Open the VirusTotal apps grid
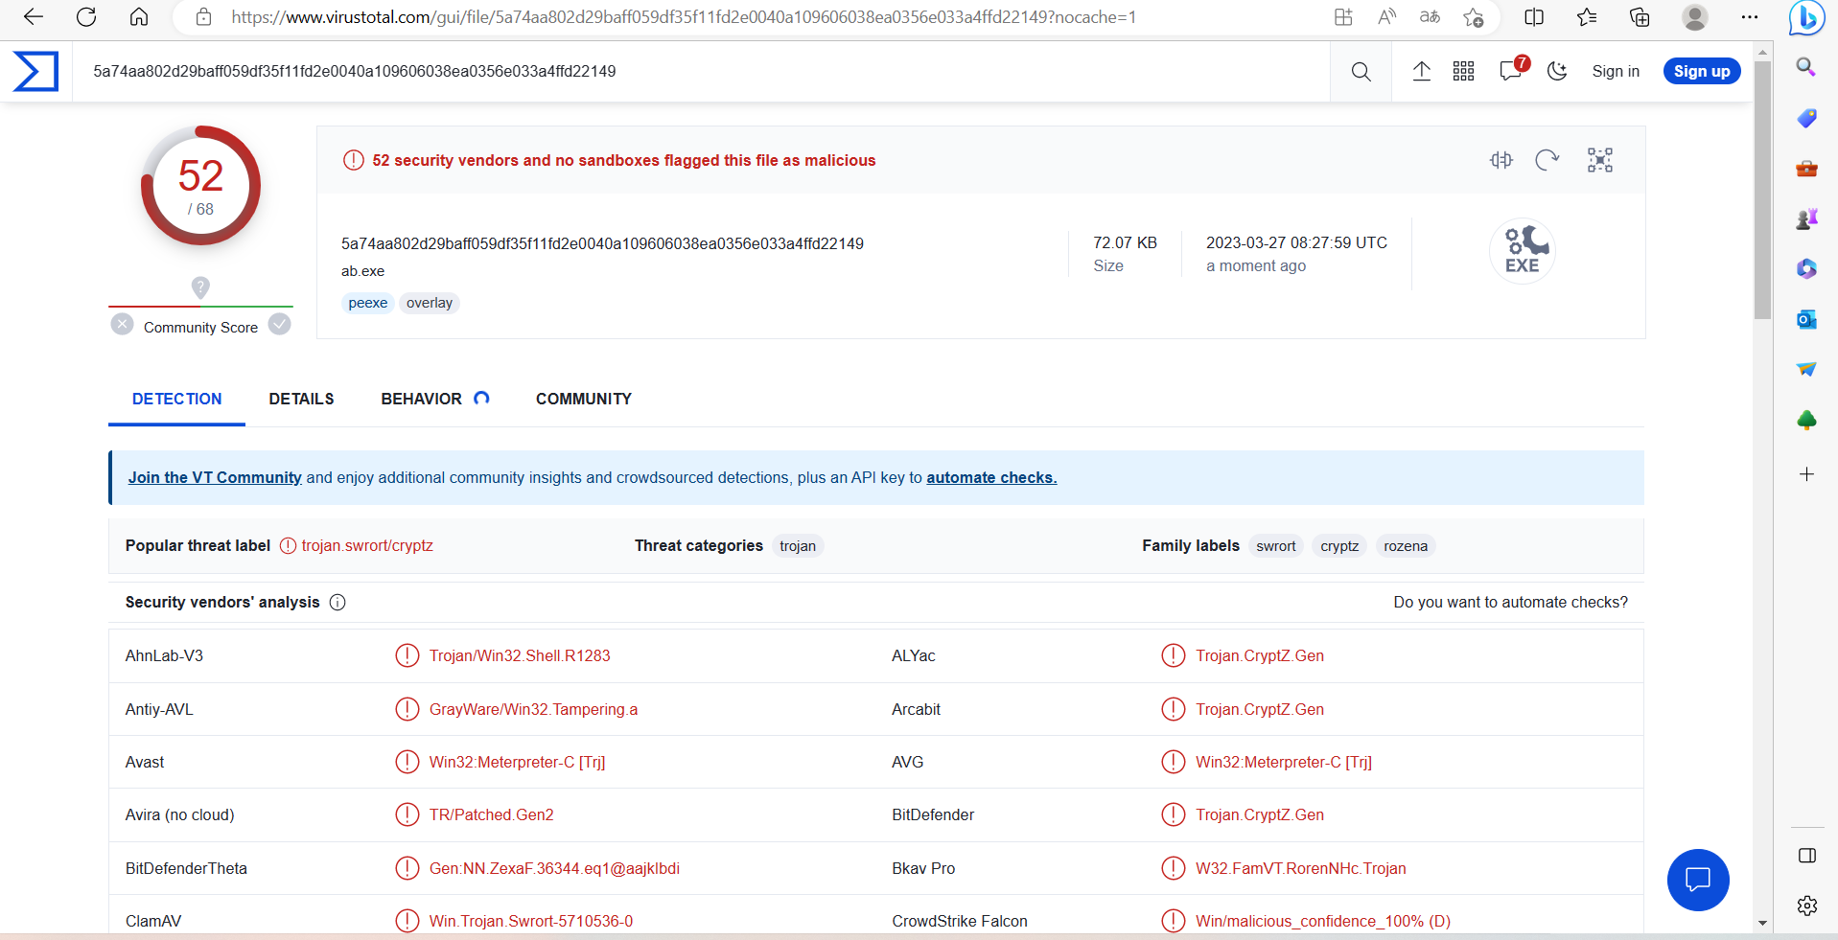Image resolution: width=1838 pixels, height=940 pixels. (1463, 72)
